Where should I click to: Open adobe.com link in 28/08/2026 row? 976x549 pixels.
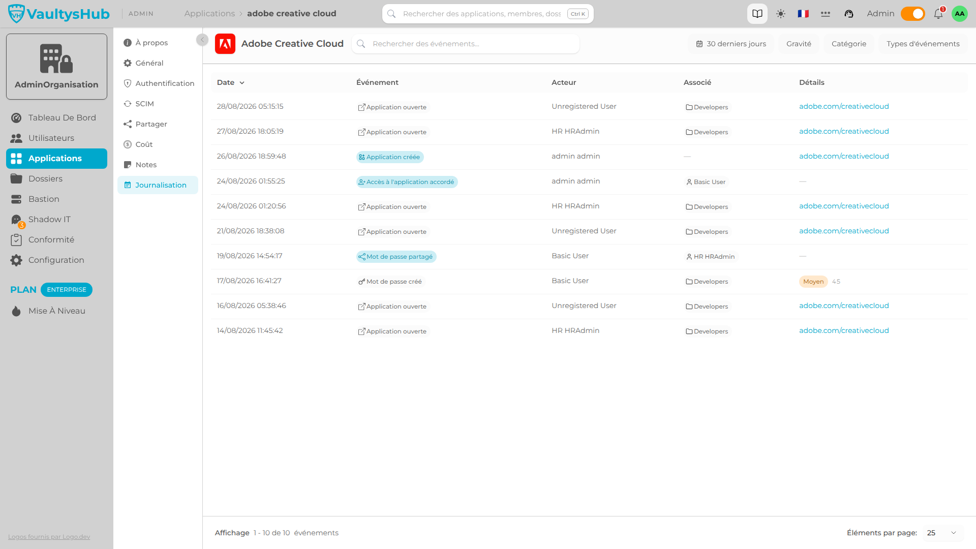844,106
